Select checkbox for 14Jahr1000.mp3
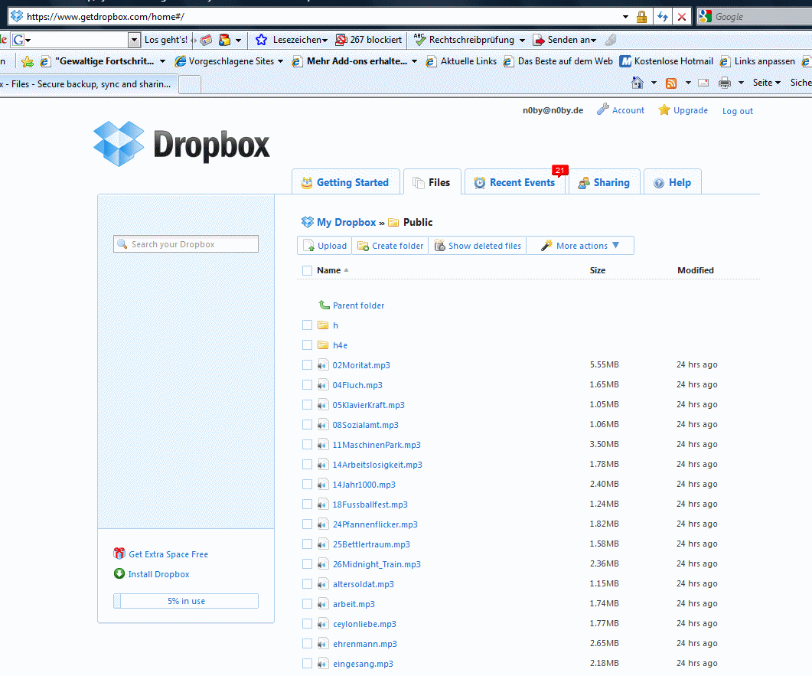Image resolution: width=812 pixels, height=676 pixels. pos(307,485)
